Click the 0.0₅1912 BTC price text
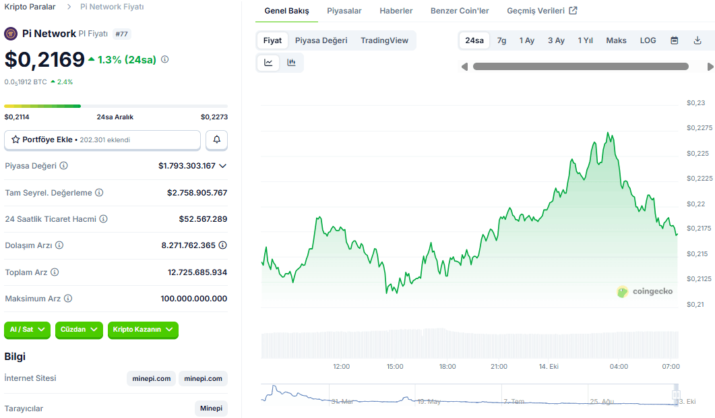This screenshot has width=715, height=418. [x=26, y=82]
